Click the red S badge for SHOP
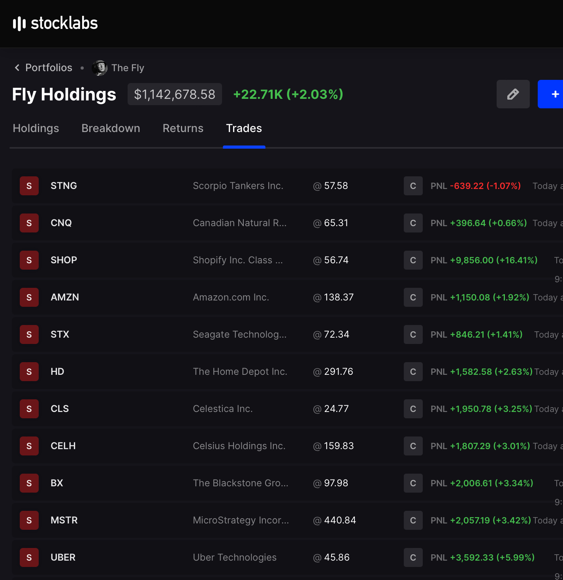The image size is (563, 580). click(29, 260)
